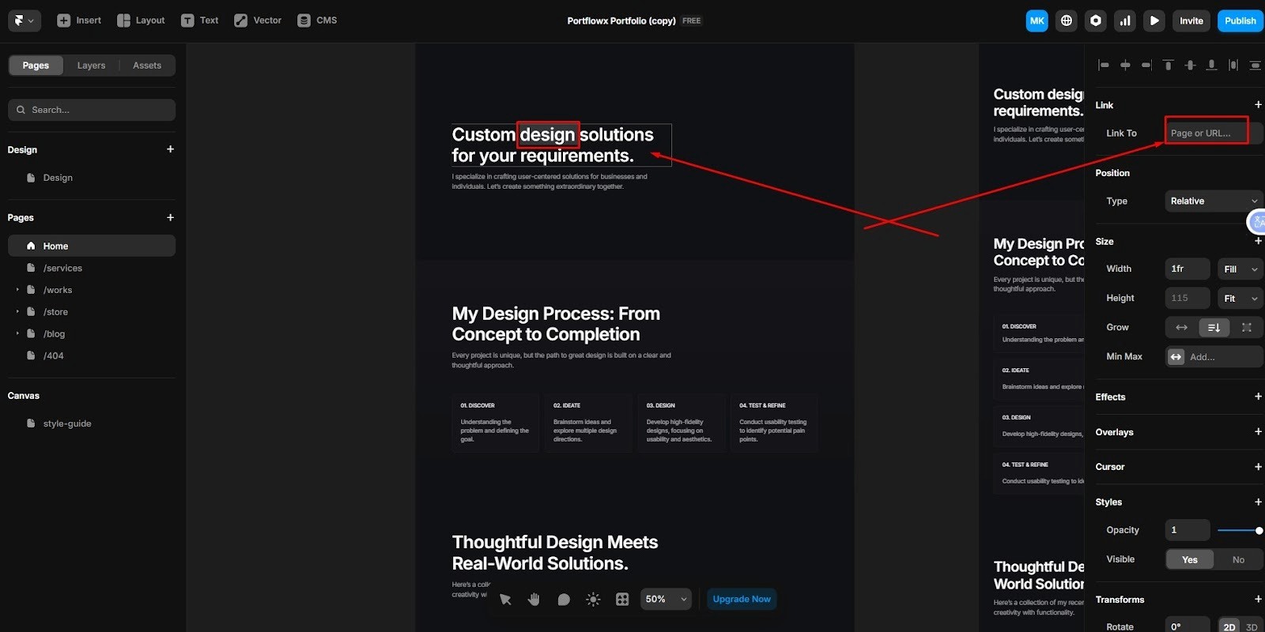The height and width of the screenshot is (632, 1265).
Task: Align top icon in properties panel
Action: click(1168, 65)
